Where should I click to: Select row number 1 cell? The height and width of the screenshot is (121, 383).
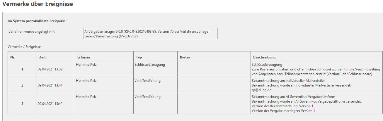point(22,69)
